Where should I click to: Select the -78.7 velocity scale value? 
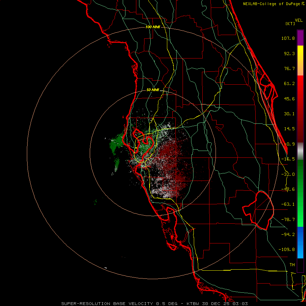[288, 220]
